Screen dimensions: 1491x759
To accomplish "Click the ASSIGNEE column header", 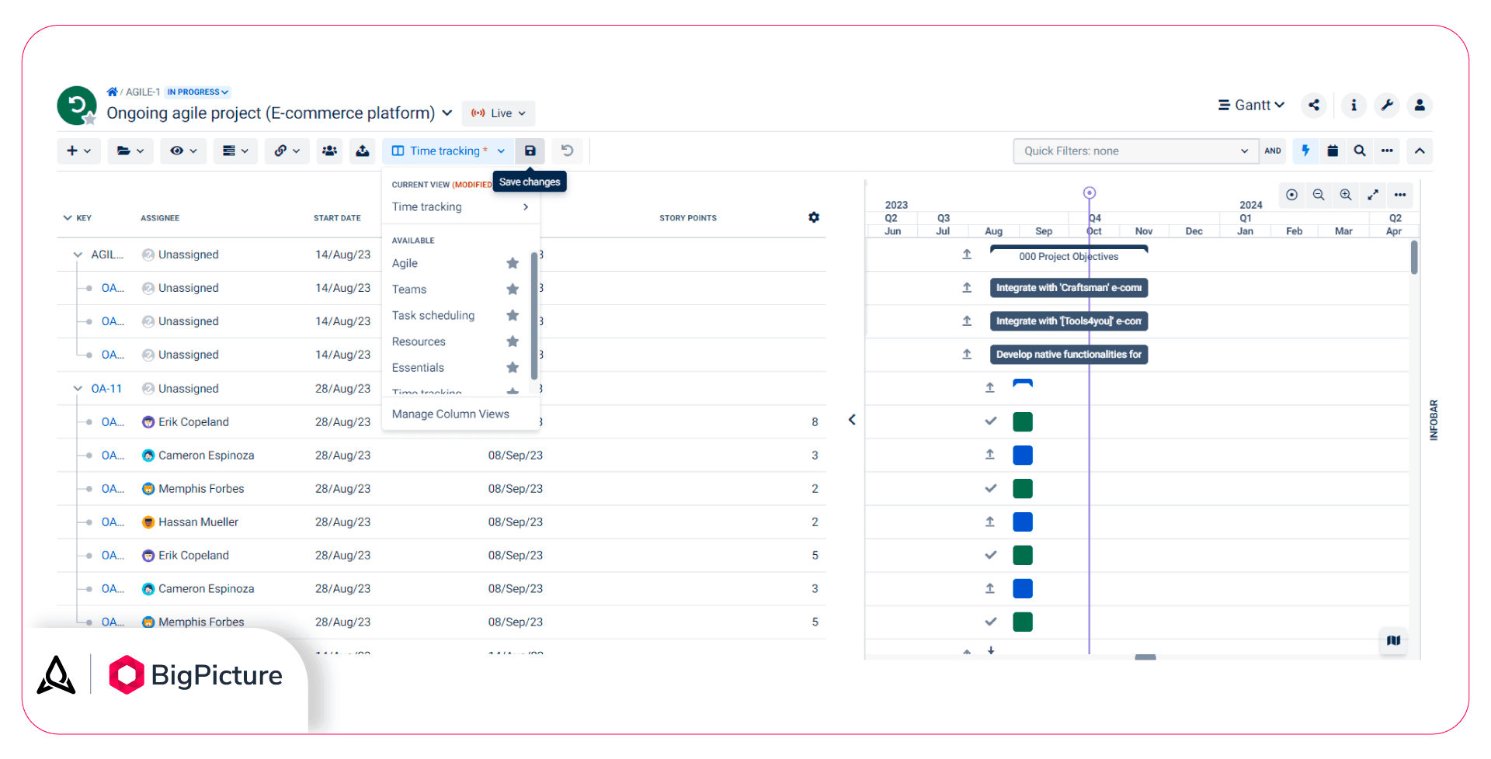I will [x=160, y=218].
